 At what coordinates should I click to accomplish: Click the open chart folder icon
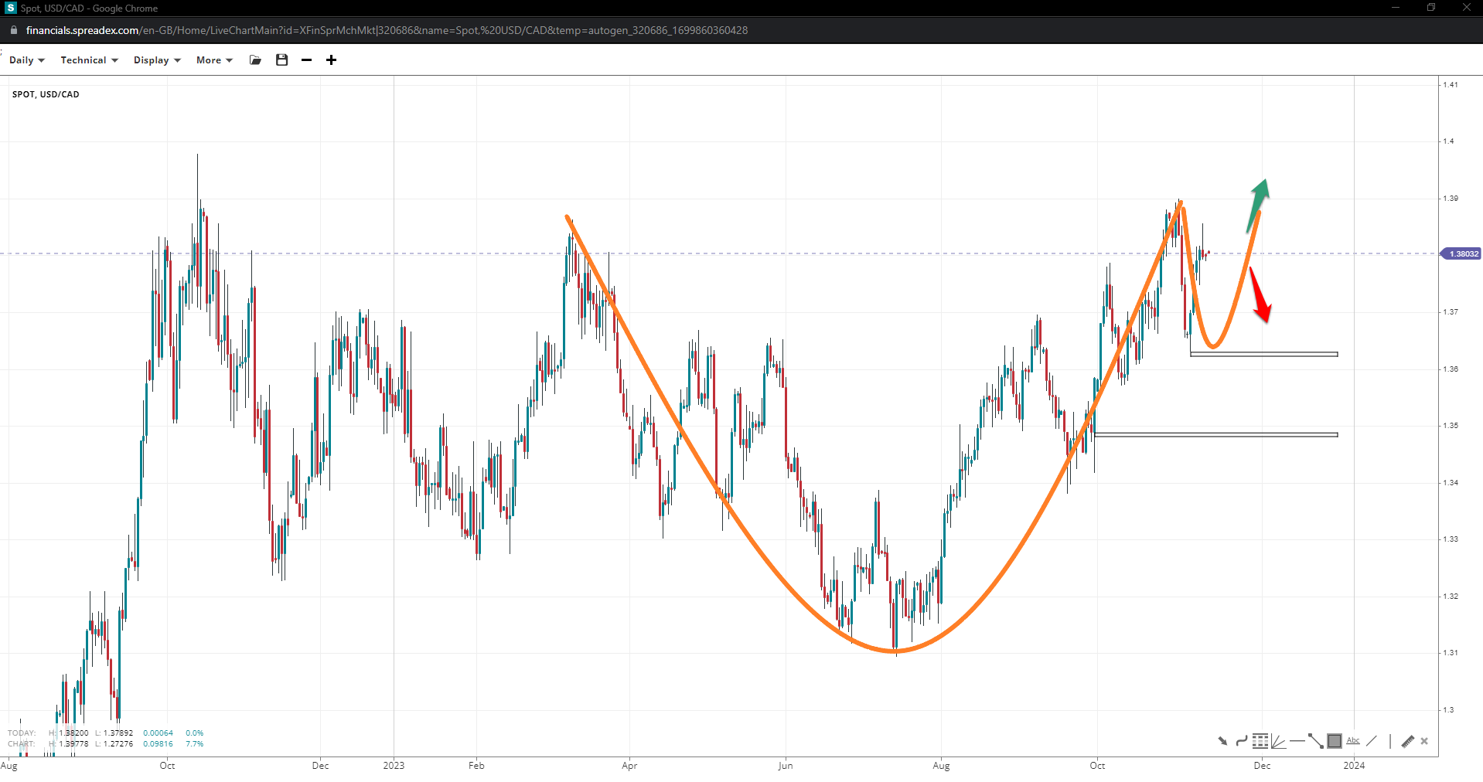coord(255,60)
